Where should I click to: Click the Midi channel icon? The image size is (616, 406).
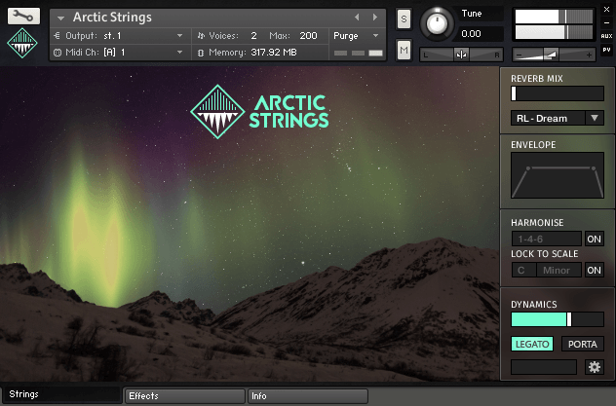coord(58,53)
